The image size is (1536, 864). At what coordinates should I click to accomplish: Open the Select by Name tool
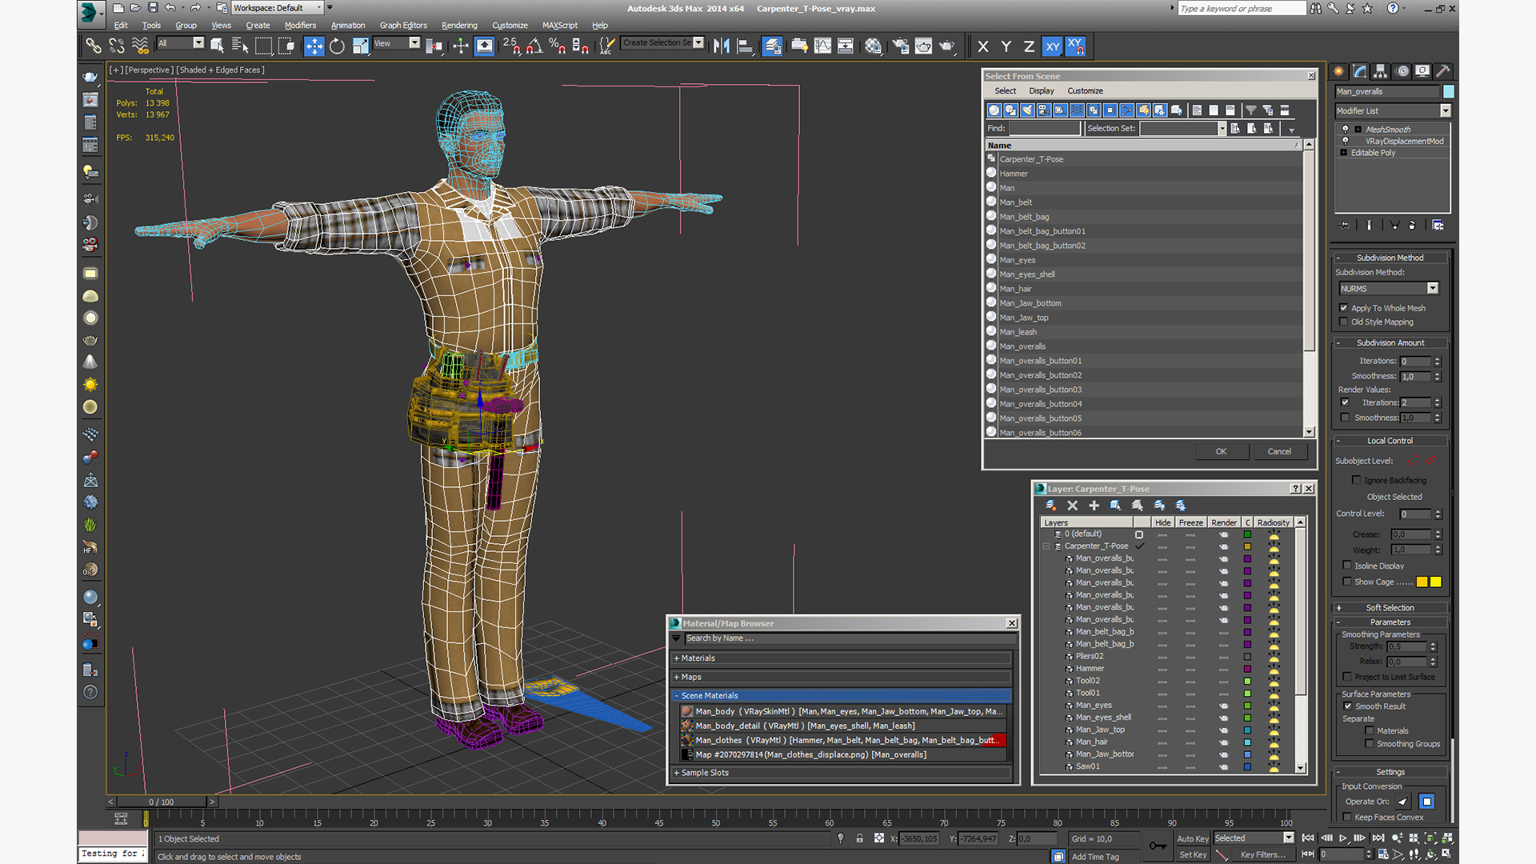(240, 46)
